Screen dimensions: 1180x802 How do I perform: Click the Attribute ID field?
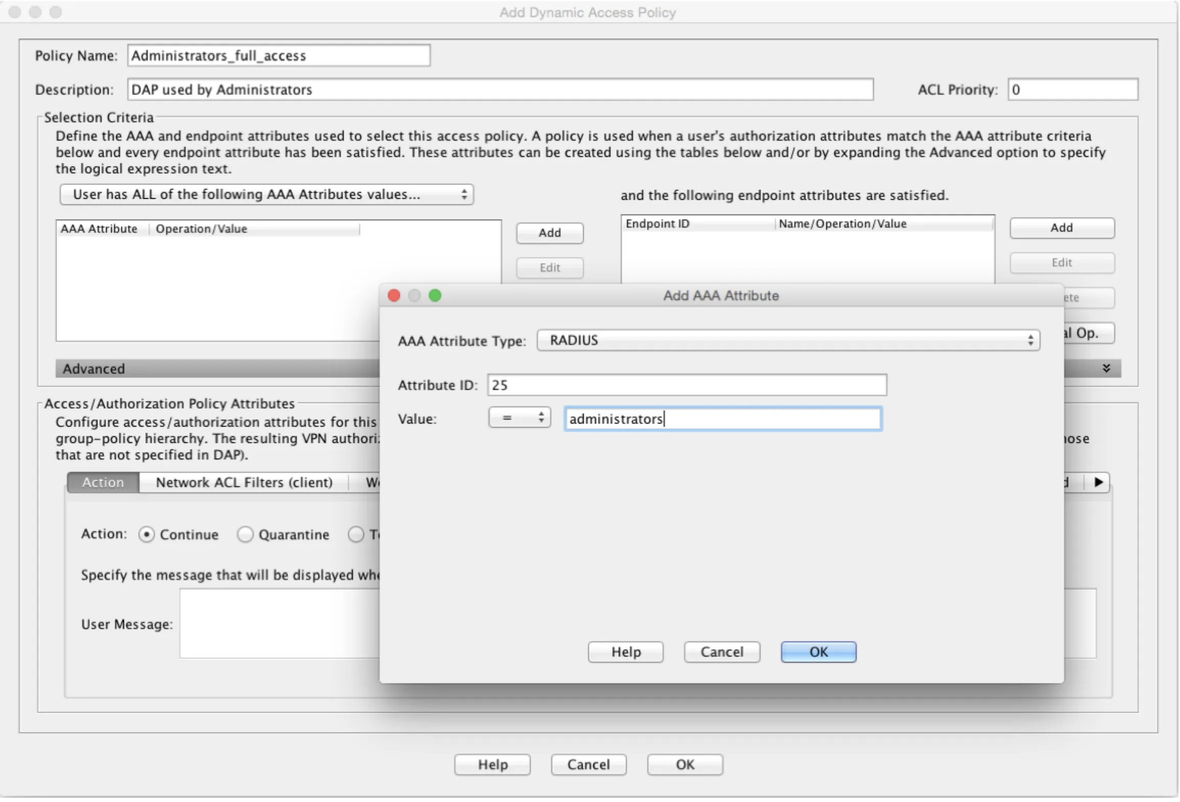[686, 385]
